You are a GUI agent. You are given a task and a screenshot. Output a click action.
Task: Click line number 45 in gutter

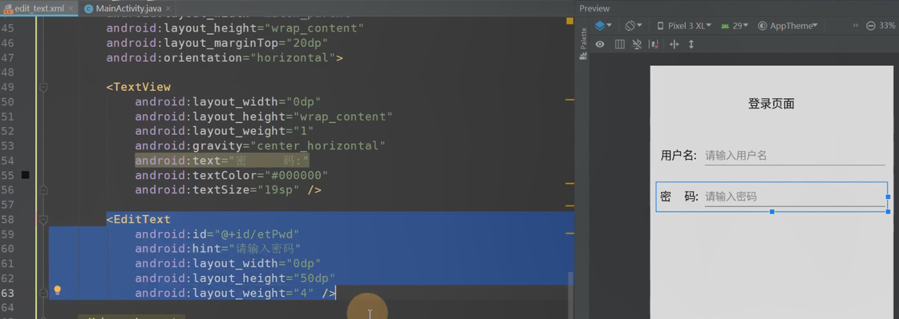click(x=7, y=29)
